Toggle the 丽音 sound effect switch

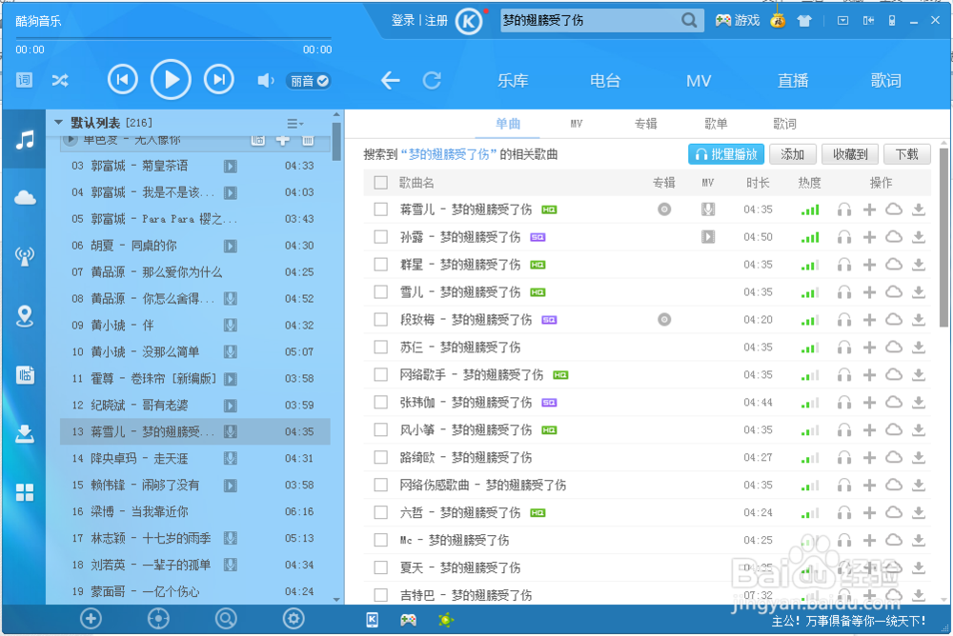point(305,81)
